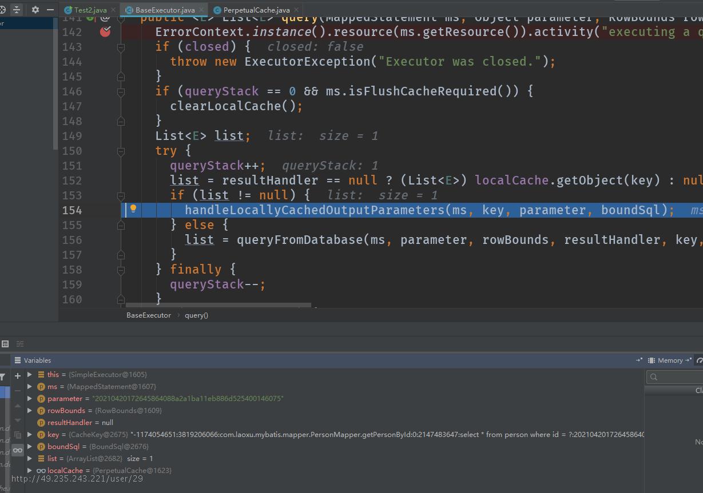Screen dimensions: 703x493
Task: Click the localCache watch glasses icon
Action: point(41,471)
